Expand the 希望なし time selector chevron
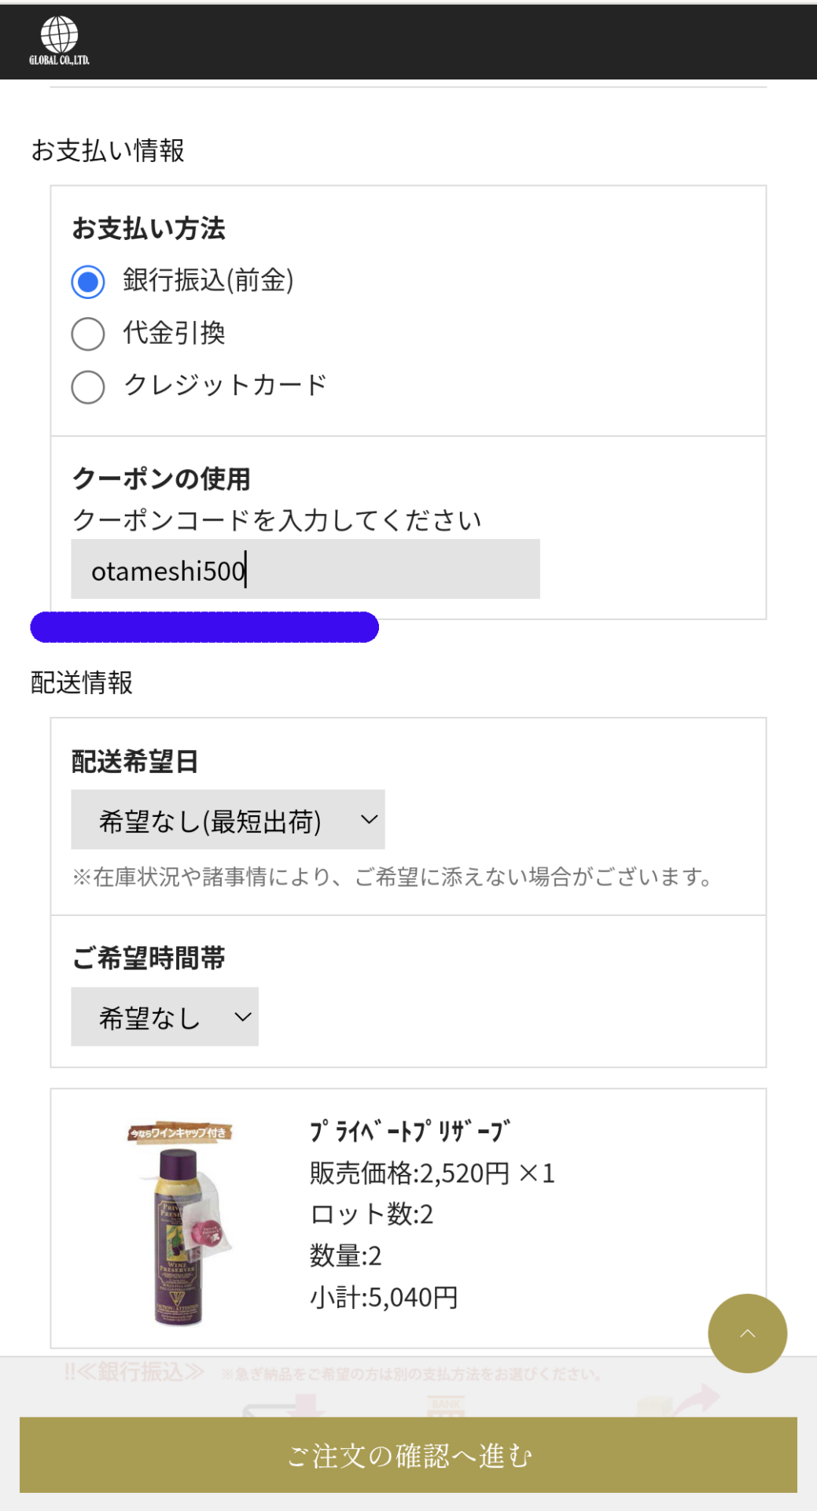The width and height of the screenshot is (817, 1511). click(x=241, y=1017)
